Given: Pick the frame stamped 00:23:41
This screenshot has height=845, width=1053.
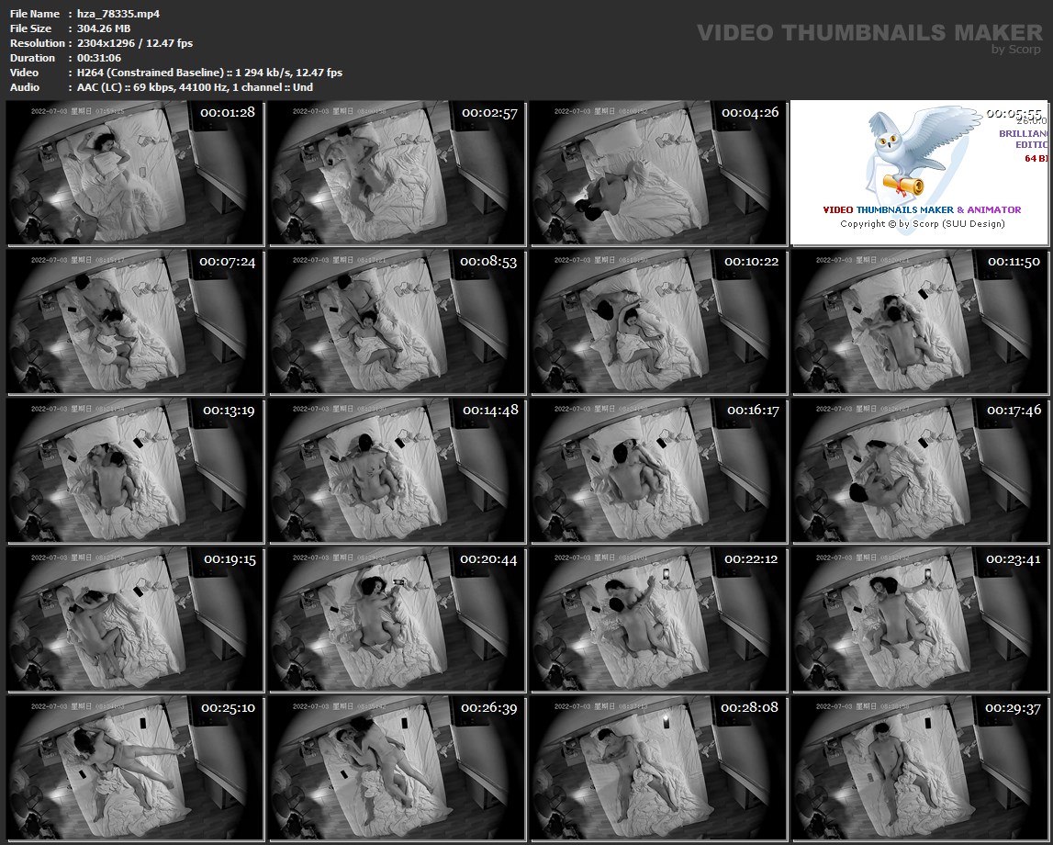Looking at the screenshot, I should click(921, 618).
